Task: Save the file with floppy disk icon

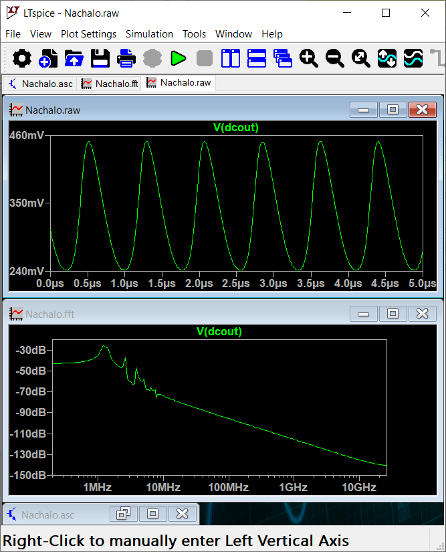Action: point(100,58)
